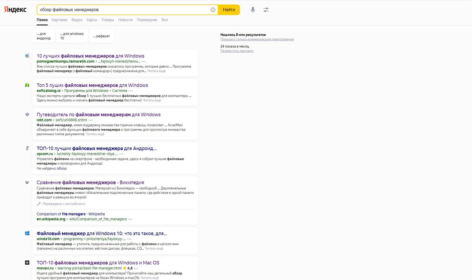The height and width of the screenshot is (280, 472).
Task: Choose the '... для андроид' suggestion chip
Action: [x=44, y=36]
